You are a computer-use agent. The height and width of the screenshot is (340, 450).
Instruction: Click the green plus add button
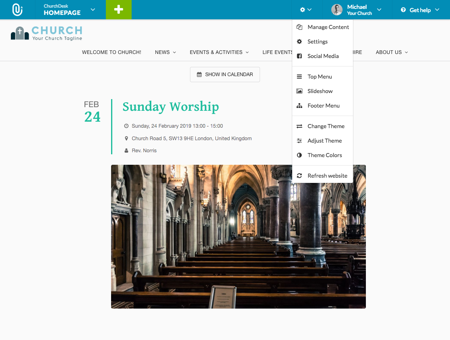point(118,9)
